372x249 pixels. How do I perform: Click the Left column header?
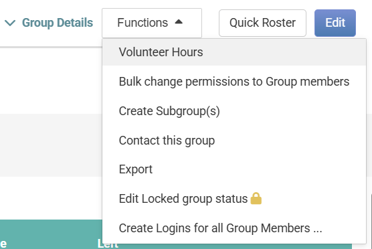click(108, 245)
